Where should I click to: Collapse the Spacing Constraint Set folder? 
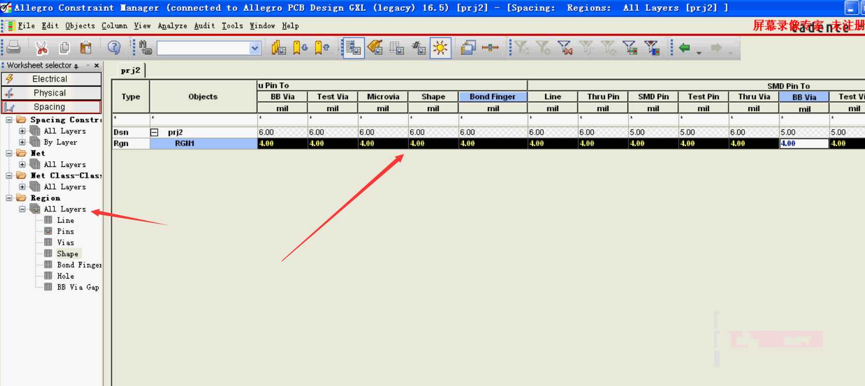point(9,120)
